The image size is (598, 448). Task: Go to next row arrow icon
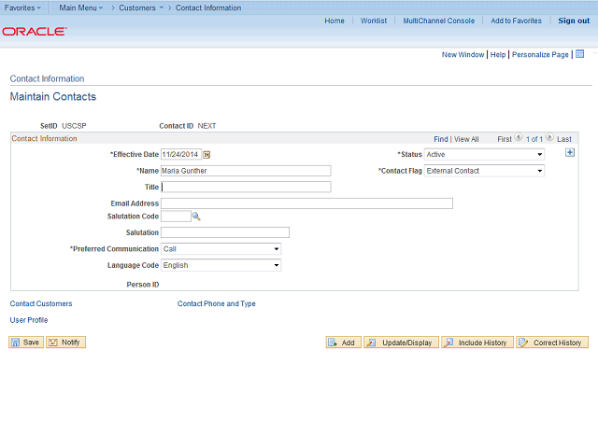click(x=549, y=137)
